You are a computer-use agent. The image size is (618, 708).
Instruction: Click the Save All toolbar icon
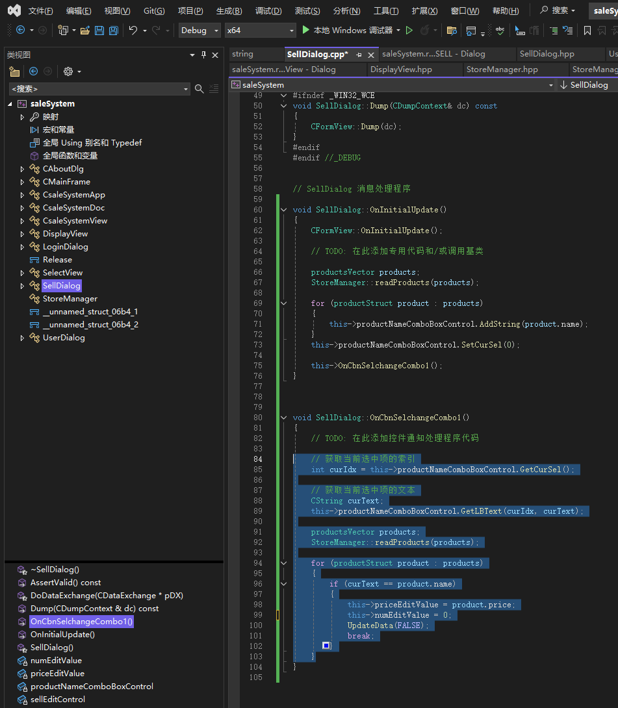[113, 31]
